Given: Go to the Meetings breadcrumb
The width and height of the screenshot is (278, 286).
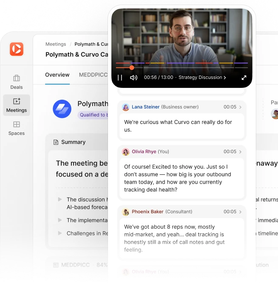Looking at the screenshot, I should (x=56, y=44).
